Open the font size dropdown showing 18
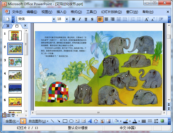This screenshot has height=133, width=173. pyautogui.click(x=67, y=19)
